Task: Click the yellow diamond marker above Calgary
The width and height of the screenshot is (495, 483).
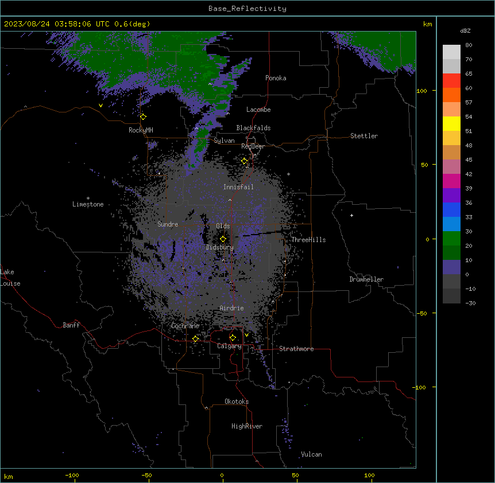Action: pyautogui.click(x=233, y=338)
